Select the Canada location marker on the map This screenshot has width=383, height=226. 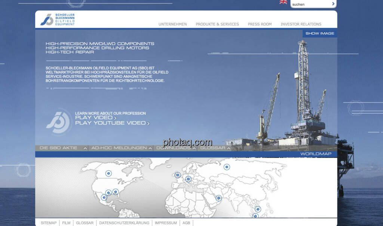108,173
